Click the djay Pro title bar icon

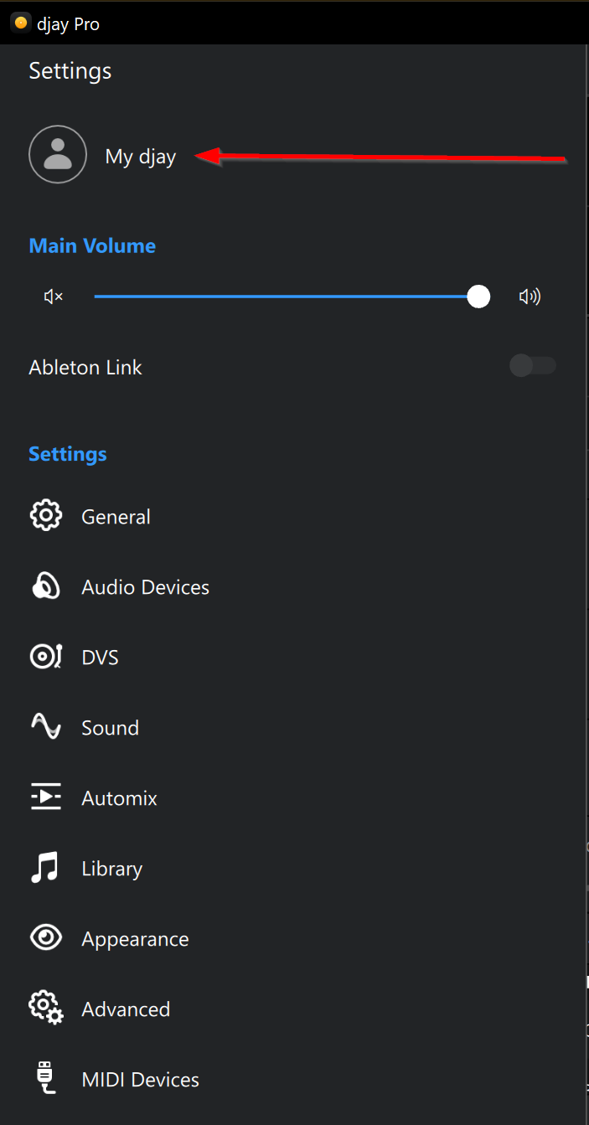[x=21, y=23]
